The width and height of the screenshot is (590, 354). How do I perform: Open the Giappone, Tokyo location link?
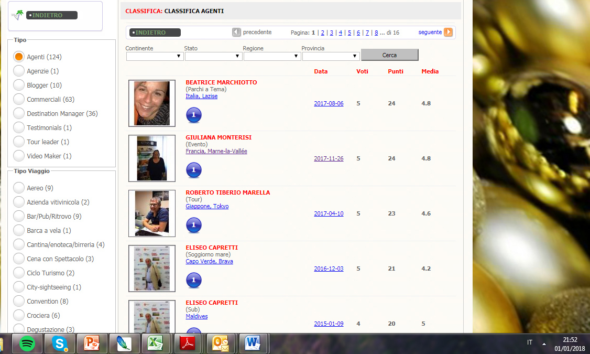click(207, 206)
